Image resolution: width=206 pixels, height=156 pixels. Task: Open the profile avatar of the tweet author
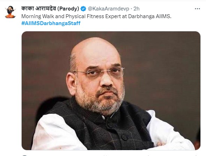[x=10, y=12]
